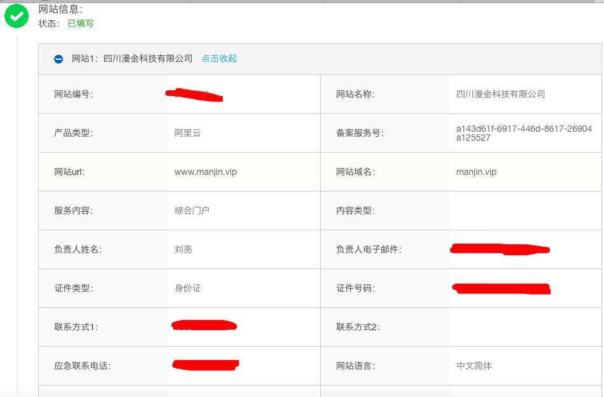Open the website URL www.manjin.vip
The height and width of the screenshot is (397, 604).
[204, 172]
